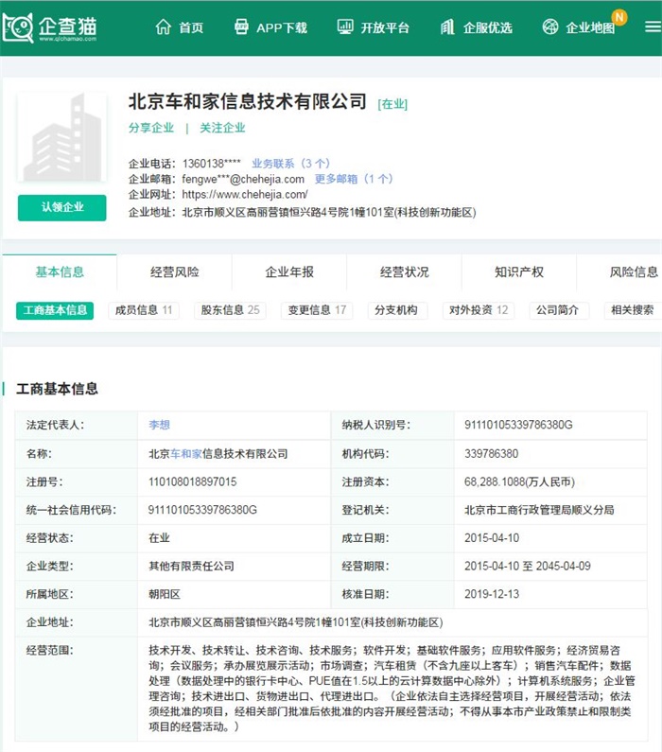Viewport: 662px width, 752px height.
Task: Click the company building placeholder image
Action: (61, 138)
